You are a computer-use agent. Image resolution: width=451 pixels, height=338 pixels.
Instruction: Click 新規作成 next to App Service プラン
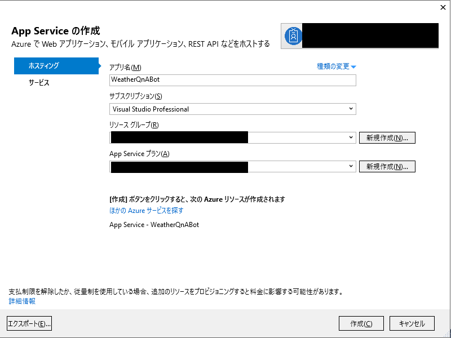click(387, 166)
